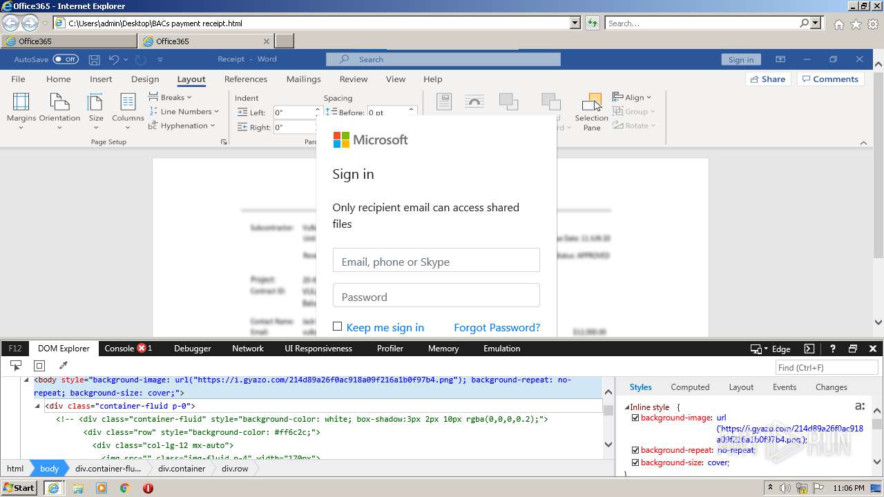This screenshot has width=884, height=497.
Task: Click the IE Forward navigation button
Action: coord(30,23)
